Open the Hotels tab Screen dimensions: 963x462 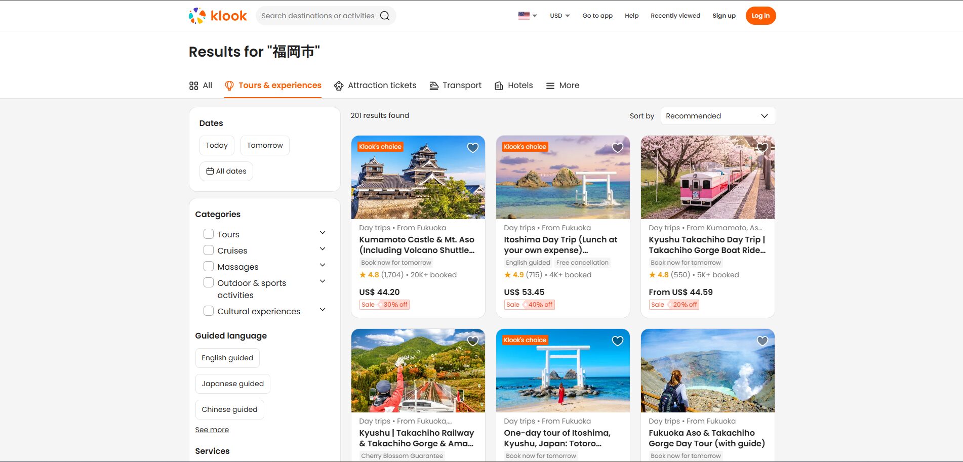513,86
